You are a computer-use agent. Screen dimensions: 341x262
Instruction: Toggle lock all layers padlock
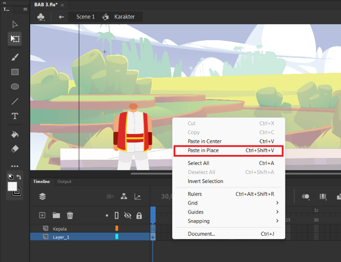[139, 215]
